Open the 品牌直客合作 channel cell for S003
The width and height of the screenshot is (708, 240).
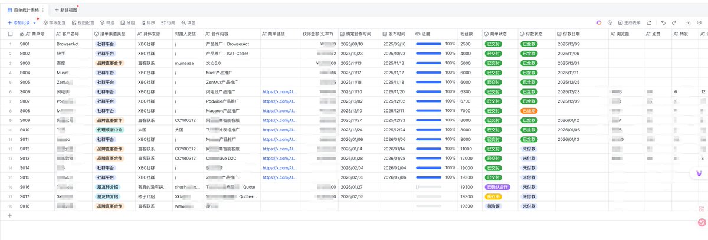[110, 63]
